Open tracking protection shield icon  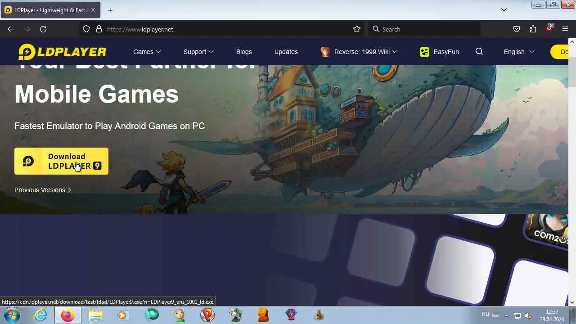[x=86, y=29]
